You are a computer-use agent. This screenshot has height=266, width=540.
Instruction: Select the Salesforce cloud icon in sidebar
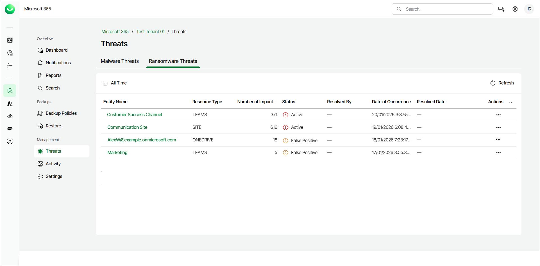10,129
